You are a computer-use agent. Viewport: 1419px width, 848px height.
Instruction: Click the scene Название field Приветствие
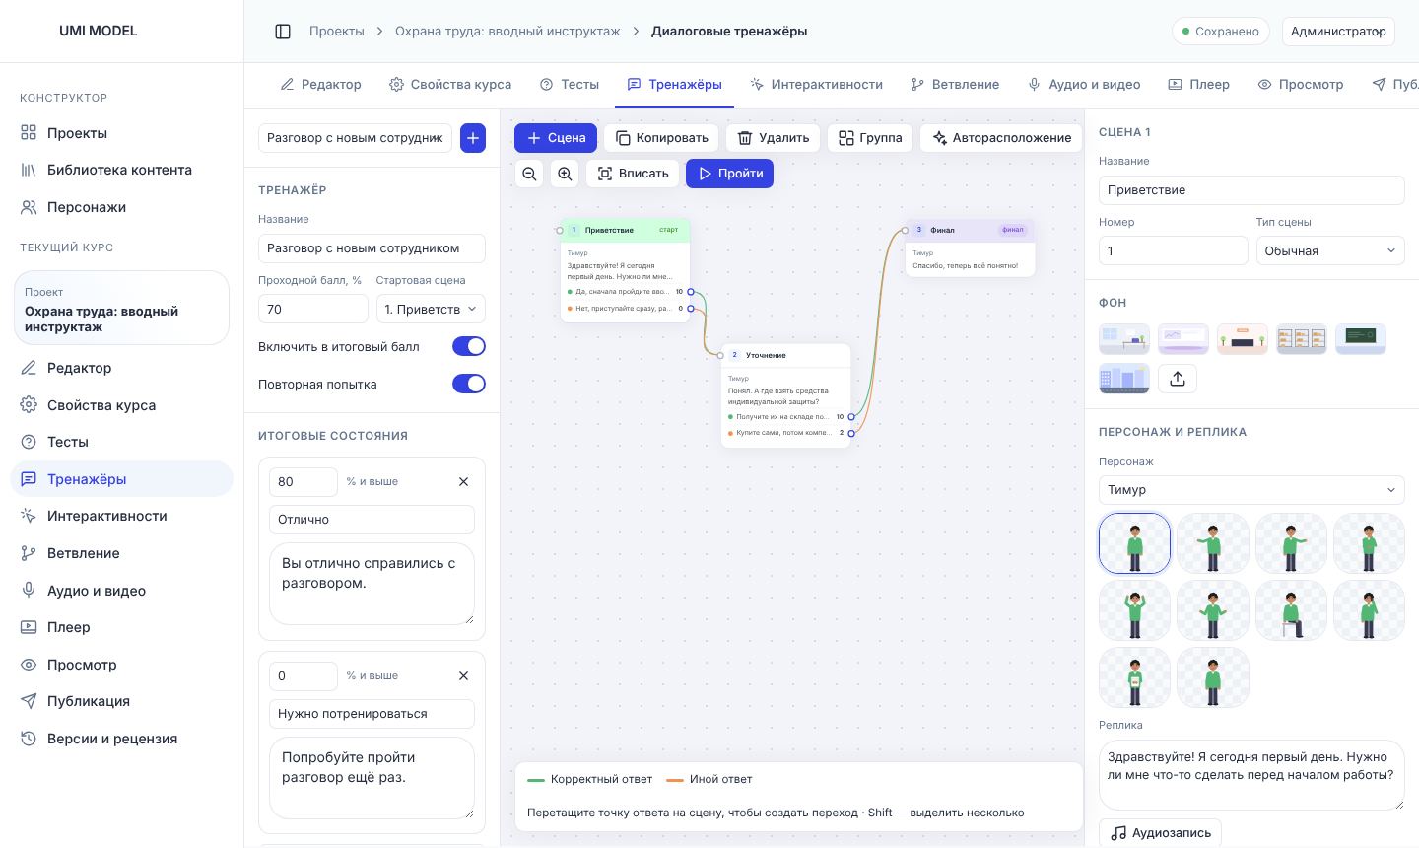point(1251,189)
